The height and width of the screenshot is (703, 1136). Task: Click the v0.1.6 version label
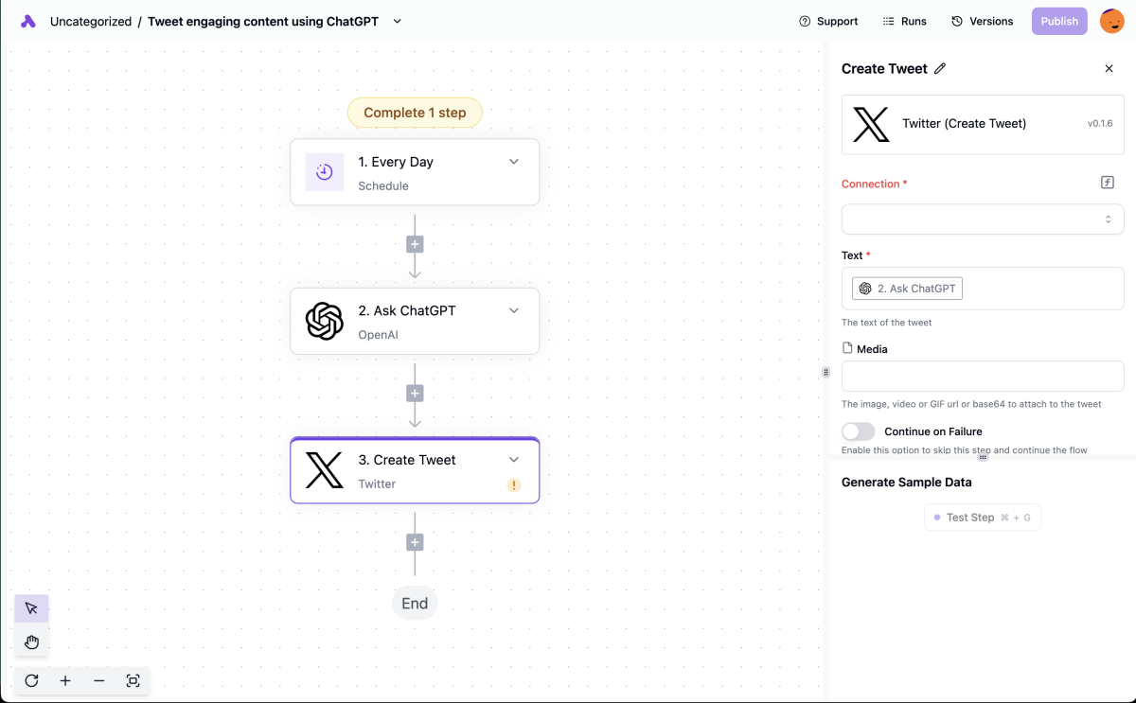tap(1100, 124)
